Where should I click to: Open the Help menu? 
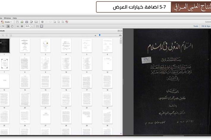coord(15,18)
